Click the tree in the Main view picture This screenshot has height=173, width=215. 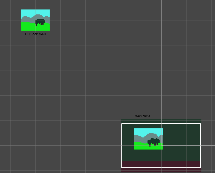tap(154, 142)
